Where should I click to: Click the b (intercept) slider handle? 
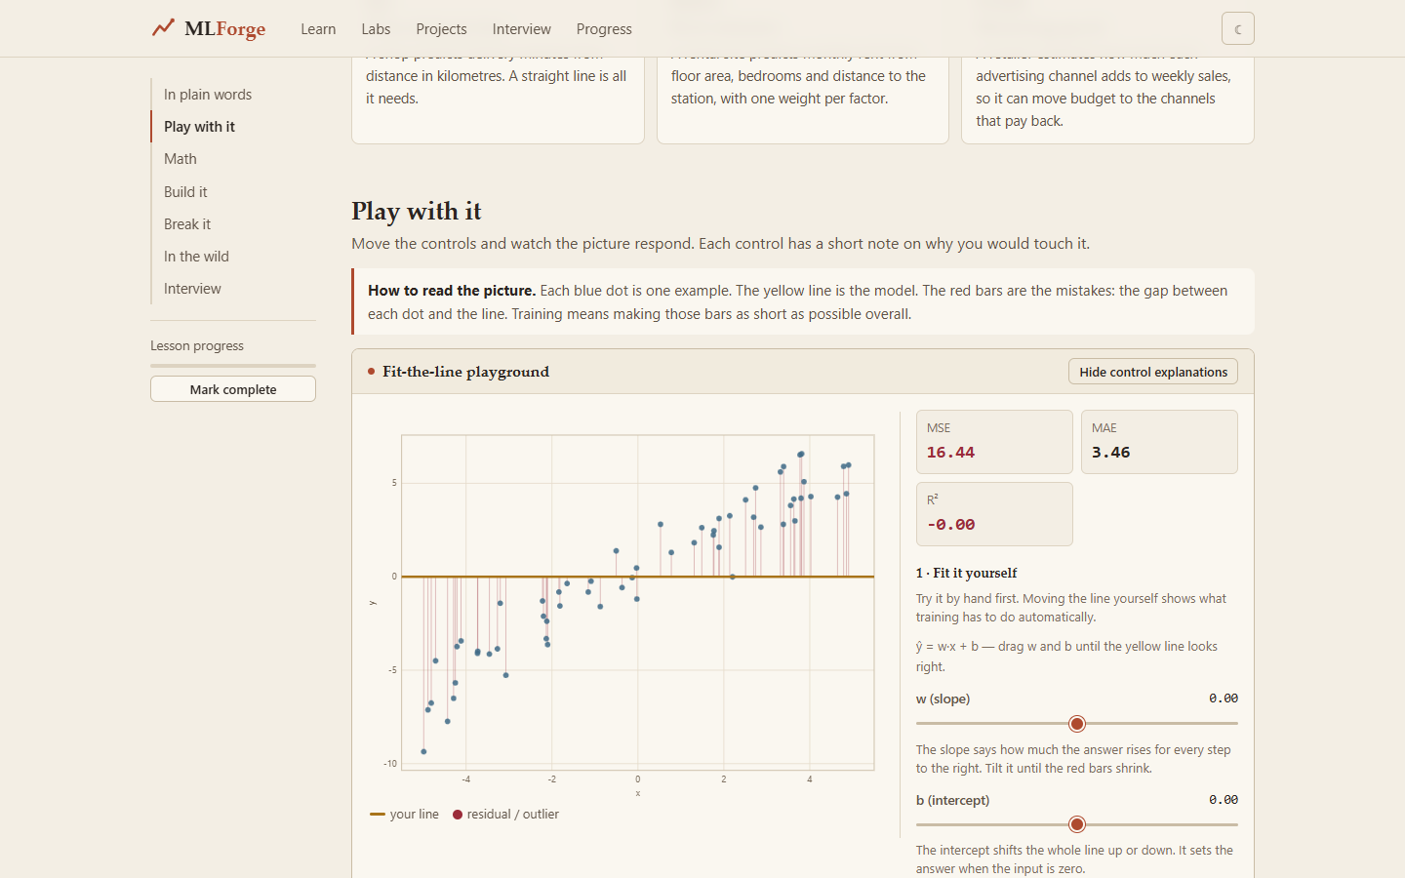[x=1077, y=824]
